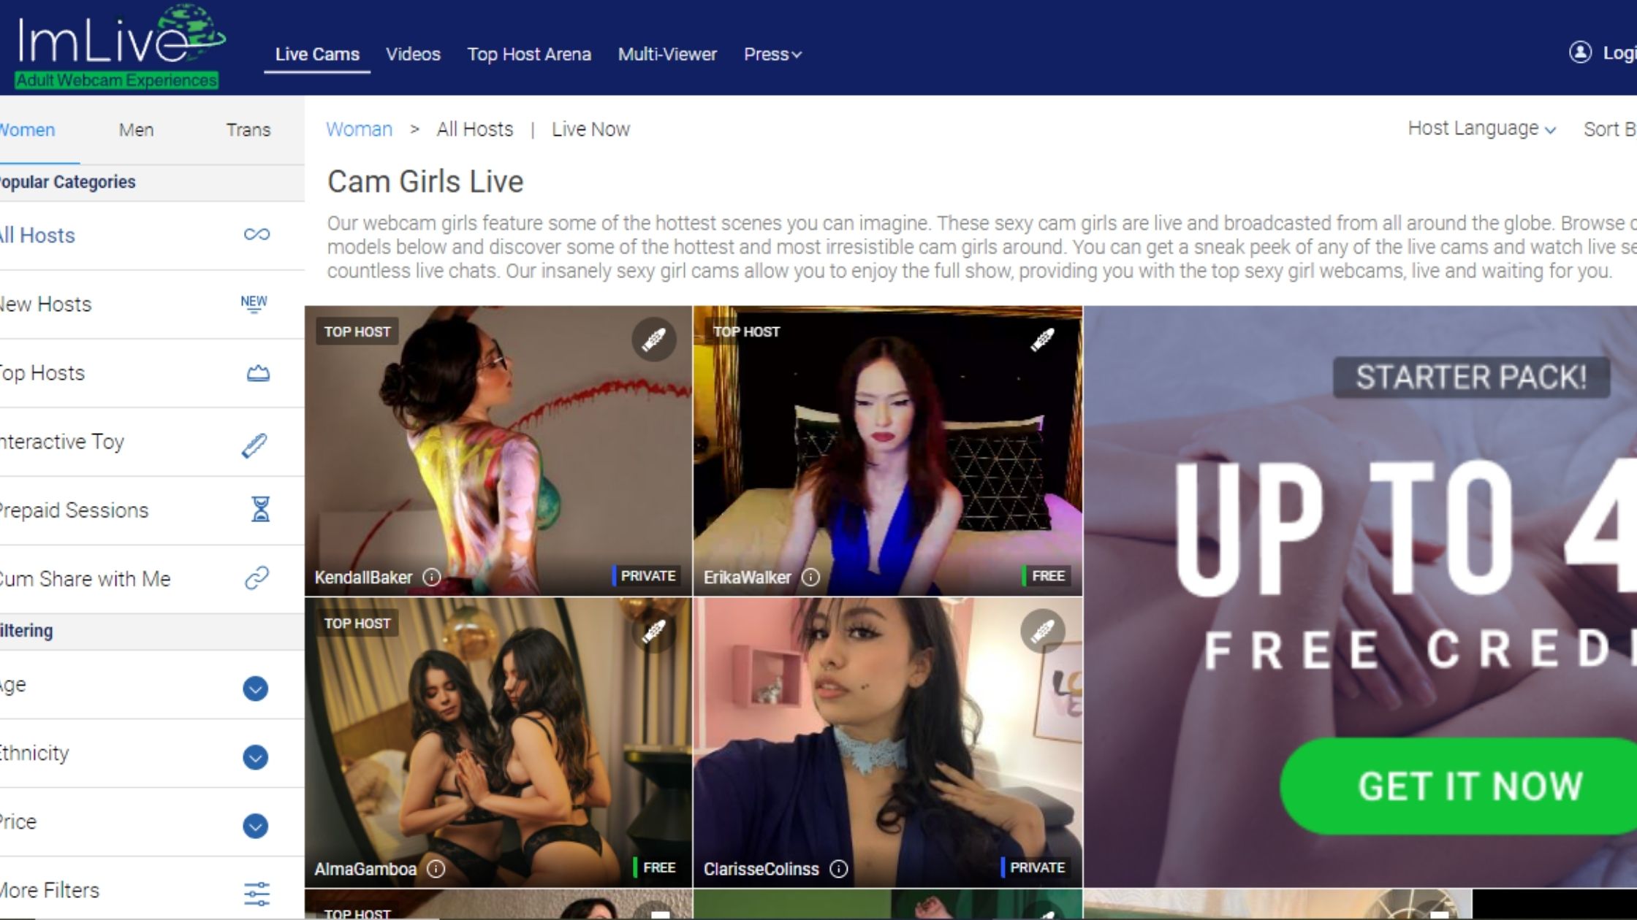The image size is (1637, 920).
Task: Open the More Filters sliders icon
Action: click(x=257, y=893)
